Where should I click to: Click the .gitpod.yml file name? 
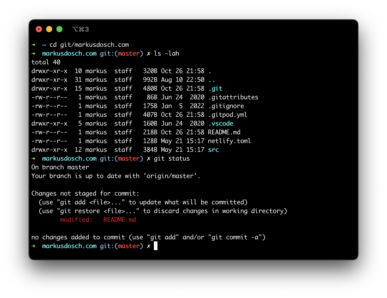(x=228, y=115)
